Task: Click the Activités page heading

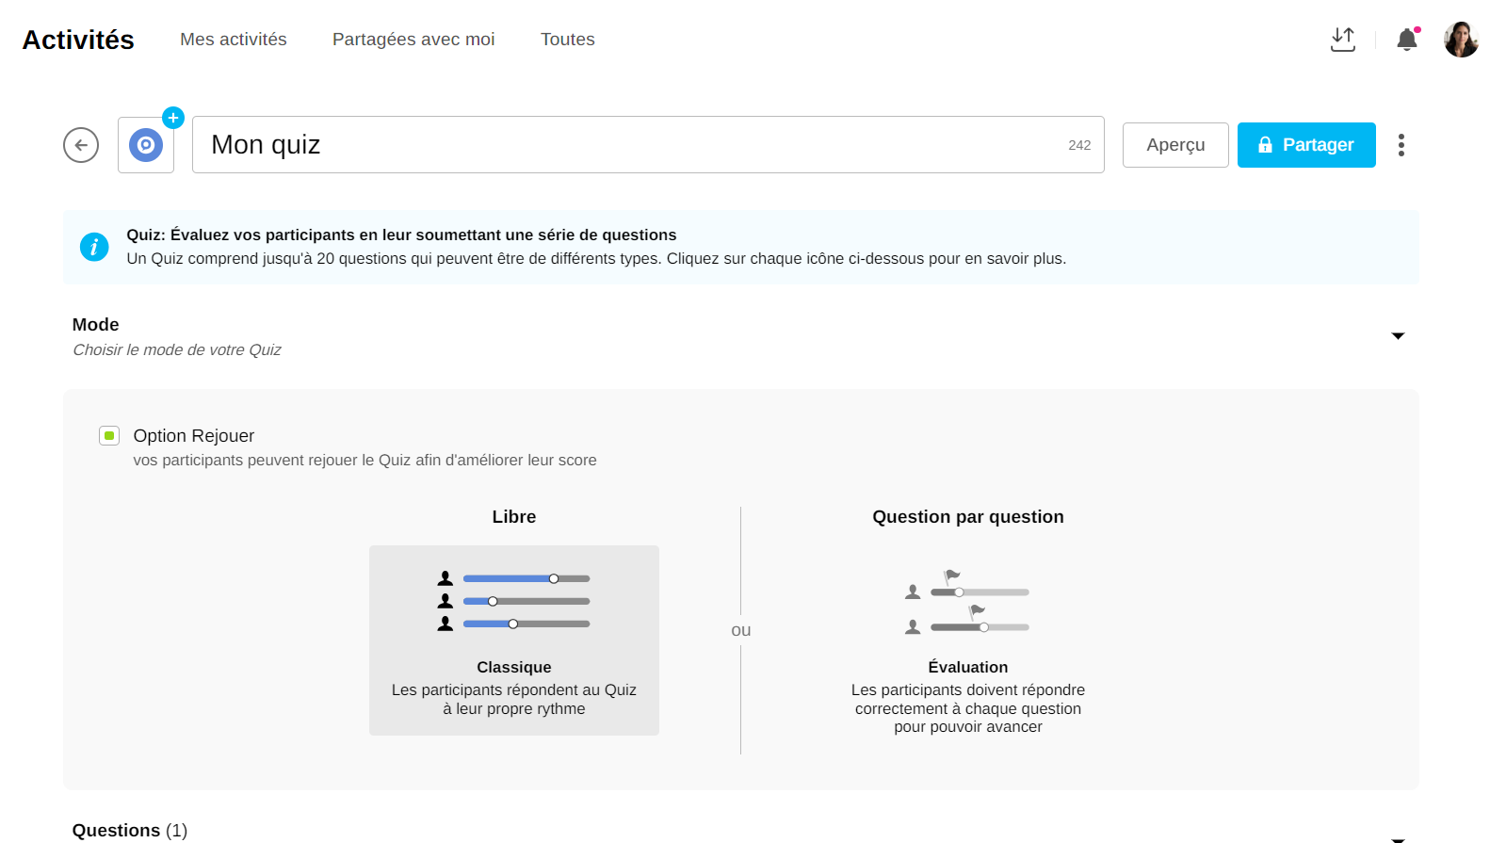Action: tap(78, 40)
